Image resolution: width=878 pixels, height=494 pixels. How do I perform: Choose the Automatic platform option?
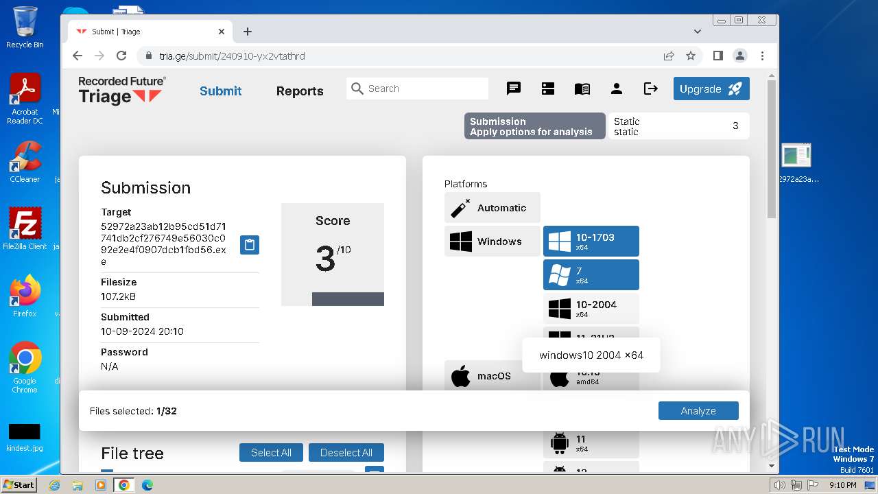493,208
